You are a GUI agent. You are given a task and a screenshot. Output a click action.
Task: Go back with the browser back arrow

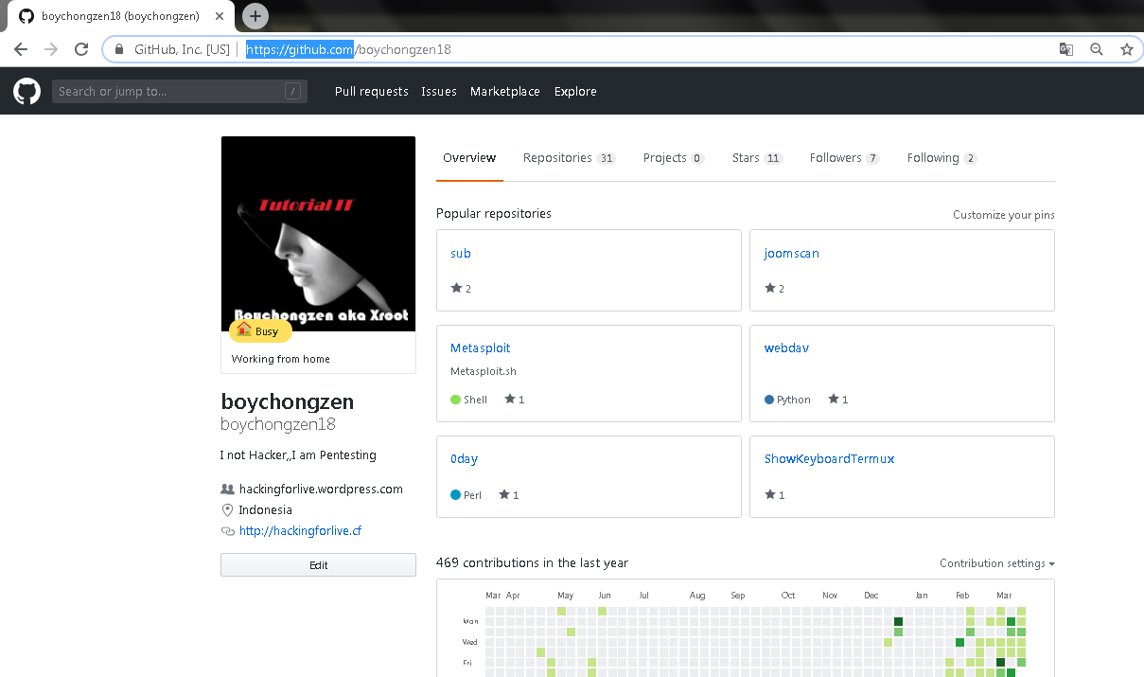(x=21, y=49)
